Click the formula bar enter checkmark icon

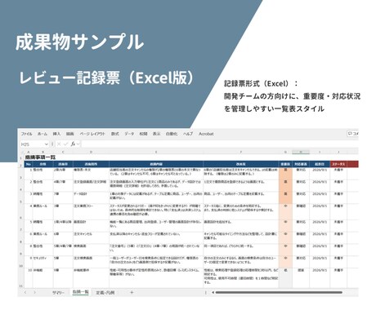click(x=65, y=144)
